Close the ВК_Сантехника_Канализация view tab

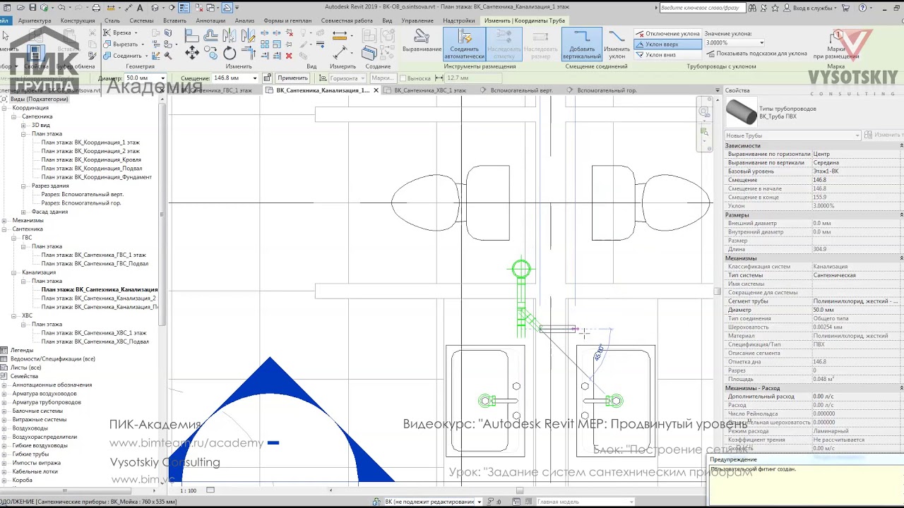(x=376, y=90)
